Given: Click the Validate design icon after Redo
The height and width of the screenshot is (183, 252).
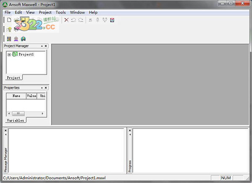Looking at the screenshot, I should pos(90,20).
